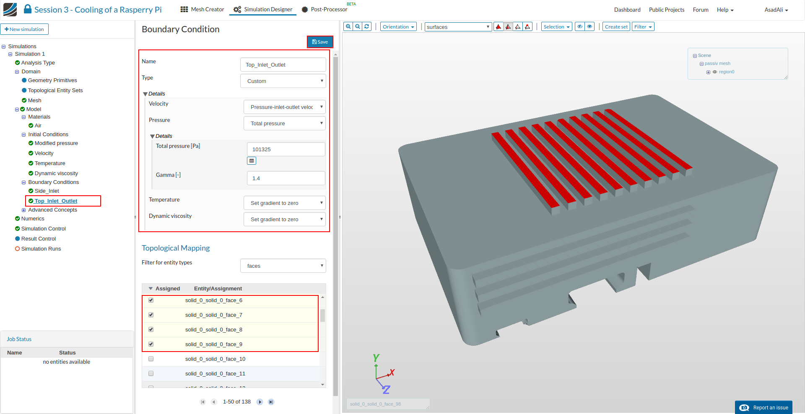Go to next page of entity list
805x414 pixels.
(x=260, y=402)
